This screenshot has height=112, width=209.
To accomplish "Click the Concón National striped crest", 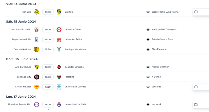I will (x=37, y=49).
